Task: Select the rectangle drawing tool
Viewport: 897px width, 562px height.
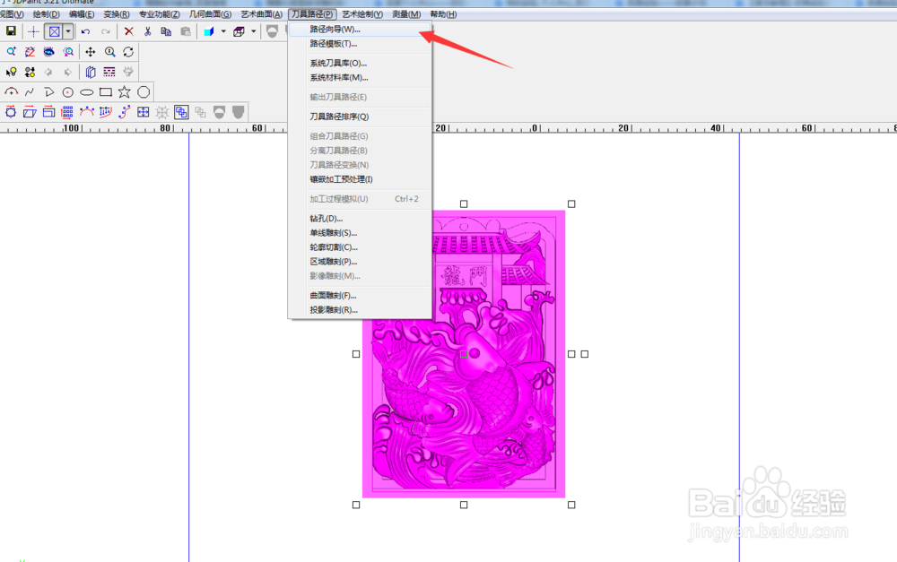Action: click(105, 92)
